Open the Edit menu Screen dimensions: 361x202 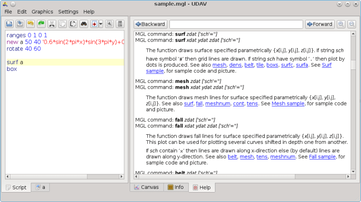22,12
